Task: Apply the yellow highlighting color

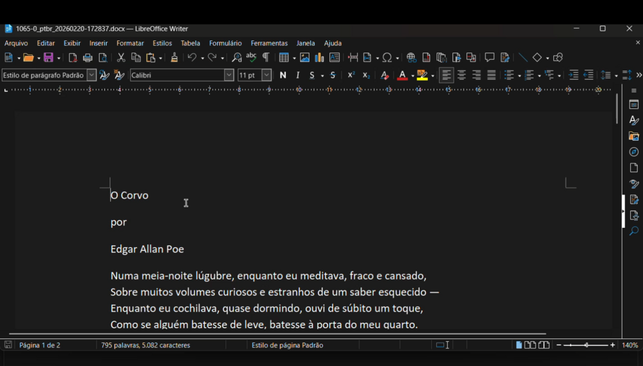Action: (422, 75)
